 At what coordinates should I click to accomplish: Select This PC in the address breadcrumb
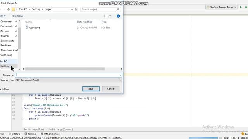(23, 9)
